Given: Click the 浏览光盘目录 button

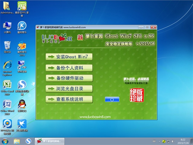Looking at the screenshot, I should click(x=69, y=89).
